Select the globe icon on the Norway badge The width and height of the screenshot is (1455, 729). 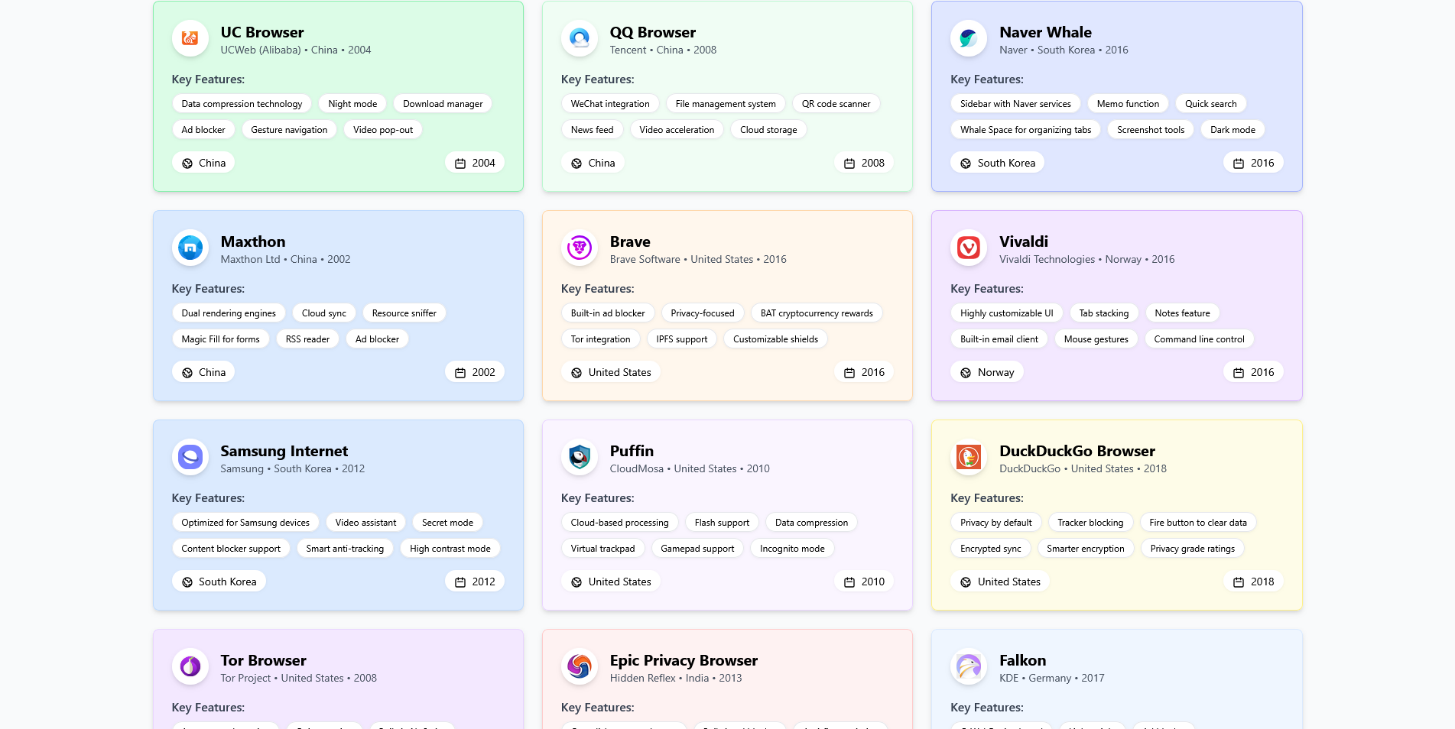coord(965,372)
